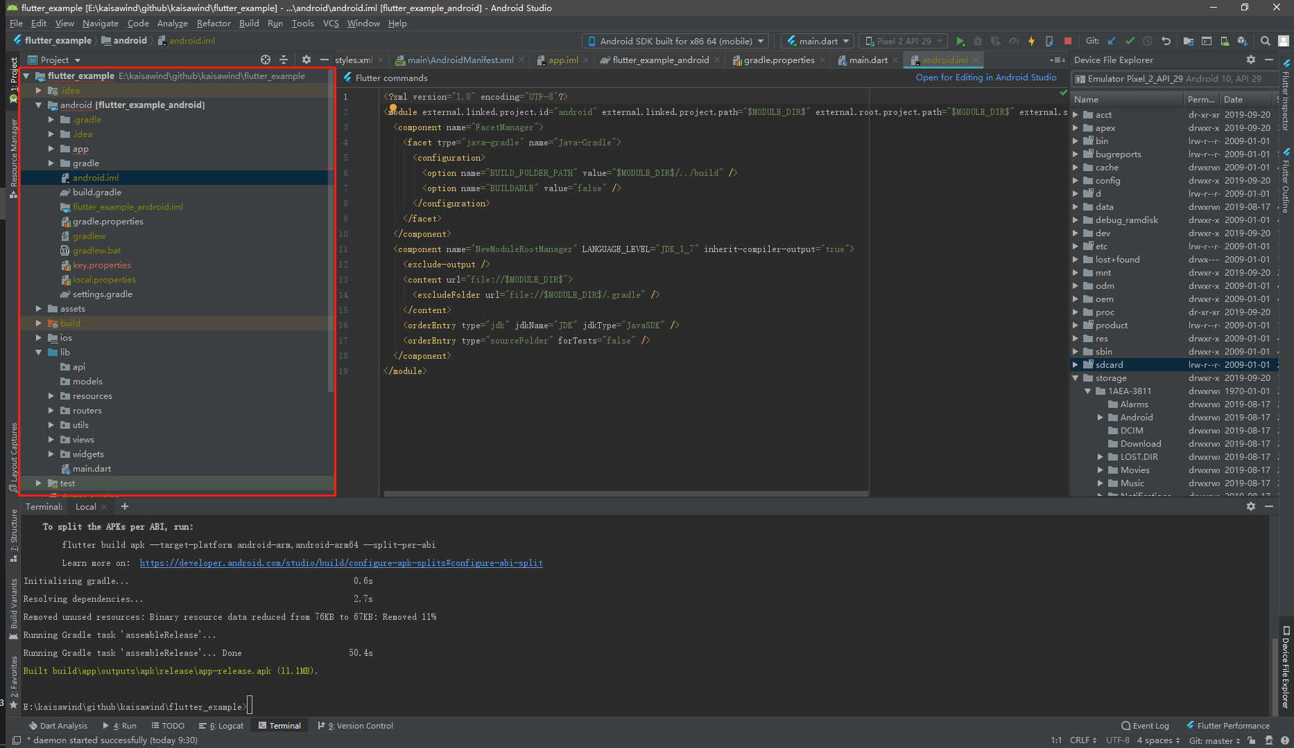Viewport: 1294px width, 748px height.
Task: Toggle the Structure tool window side button
Action: (x=13, y=535)
